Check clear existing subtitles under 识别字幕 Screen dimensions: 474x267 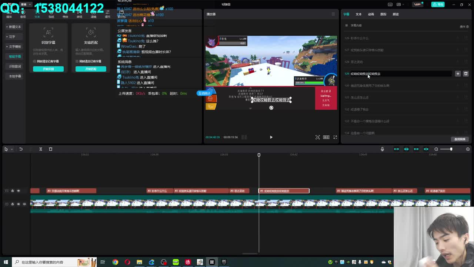point(34,61)
